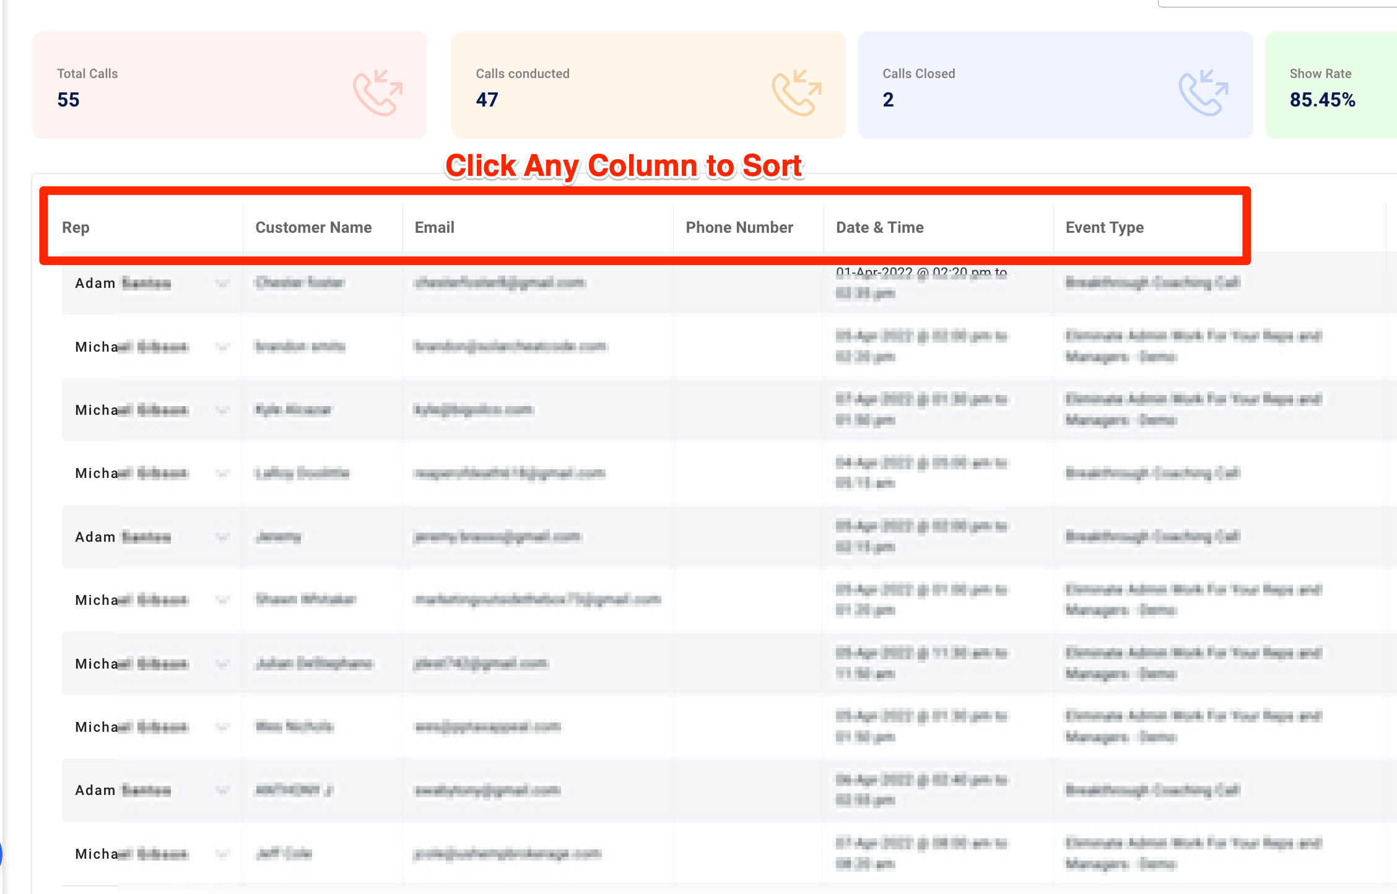The image size is (1397, 894).
Task: Expand rep chevron in fourth table row
Action: (x=222, y=474)
